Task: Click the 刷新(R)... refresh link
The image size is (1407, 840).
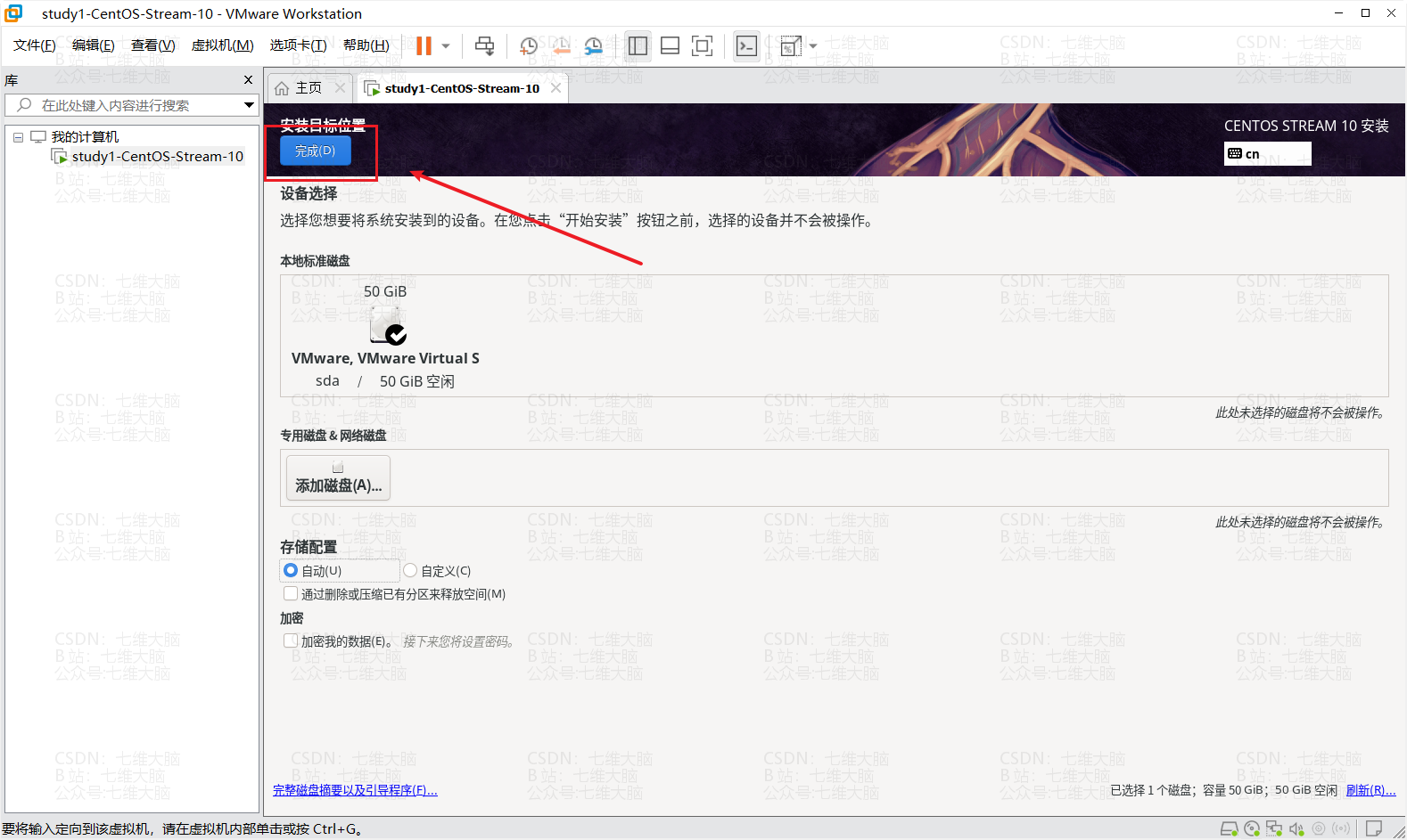Action: (x=1370, y=790)
